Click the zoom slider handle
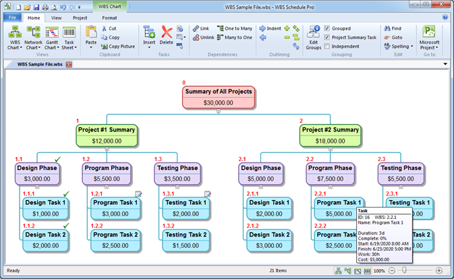 [404, 271]
